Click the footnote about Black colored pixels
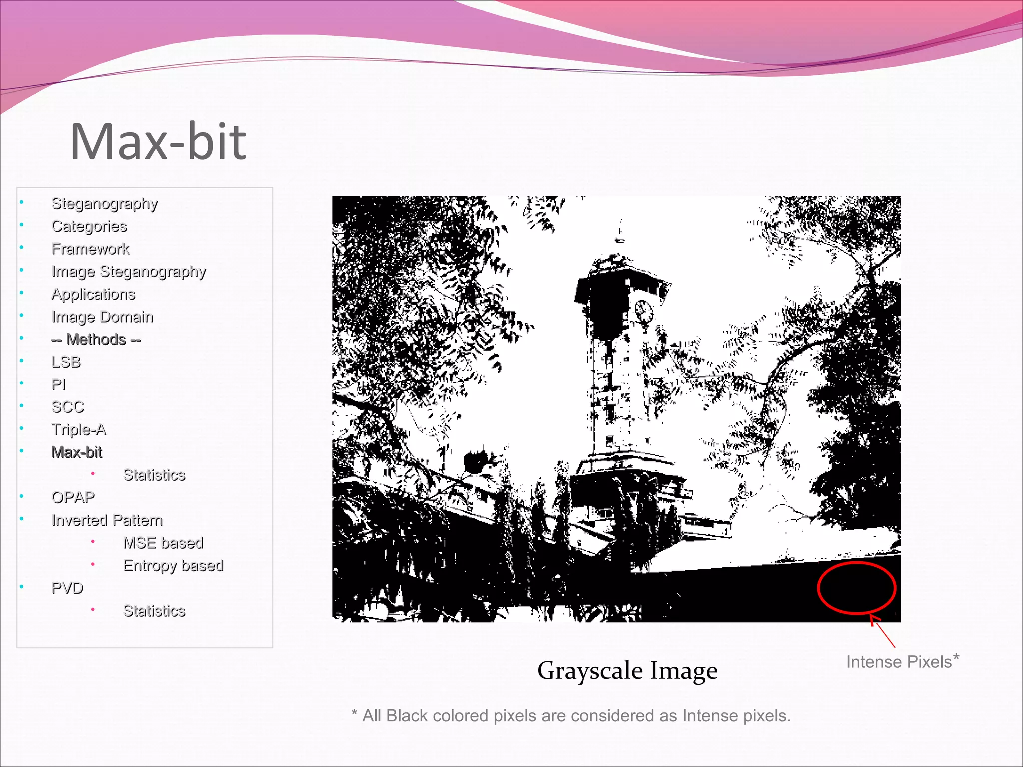This screenshot has width=1023, height=767. pyautogui.click(x=571, y=716)
